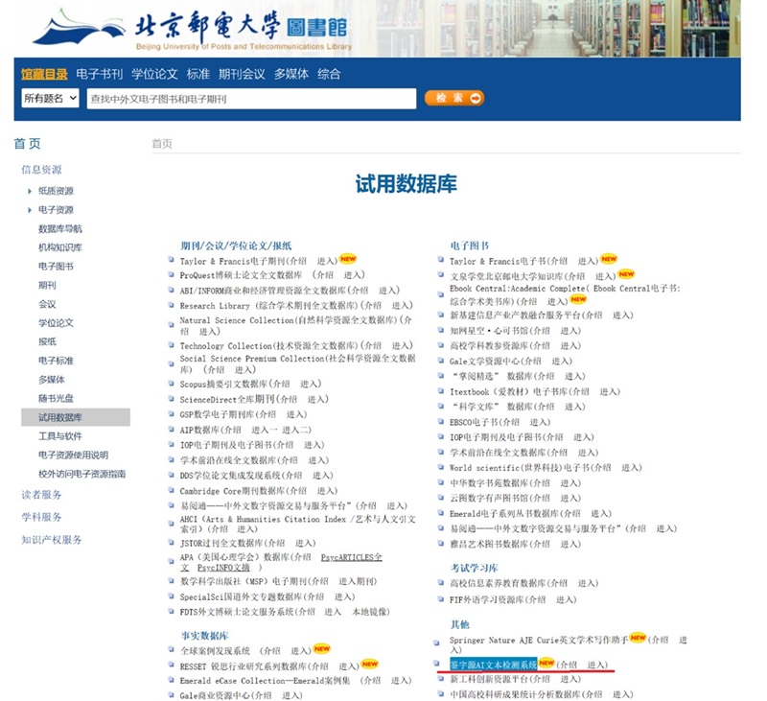
Task: Click the 期刊/会议/学位论文/报纸 section heading
Action: (x=236, y=245)
